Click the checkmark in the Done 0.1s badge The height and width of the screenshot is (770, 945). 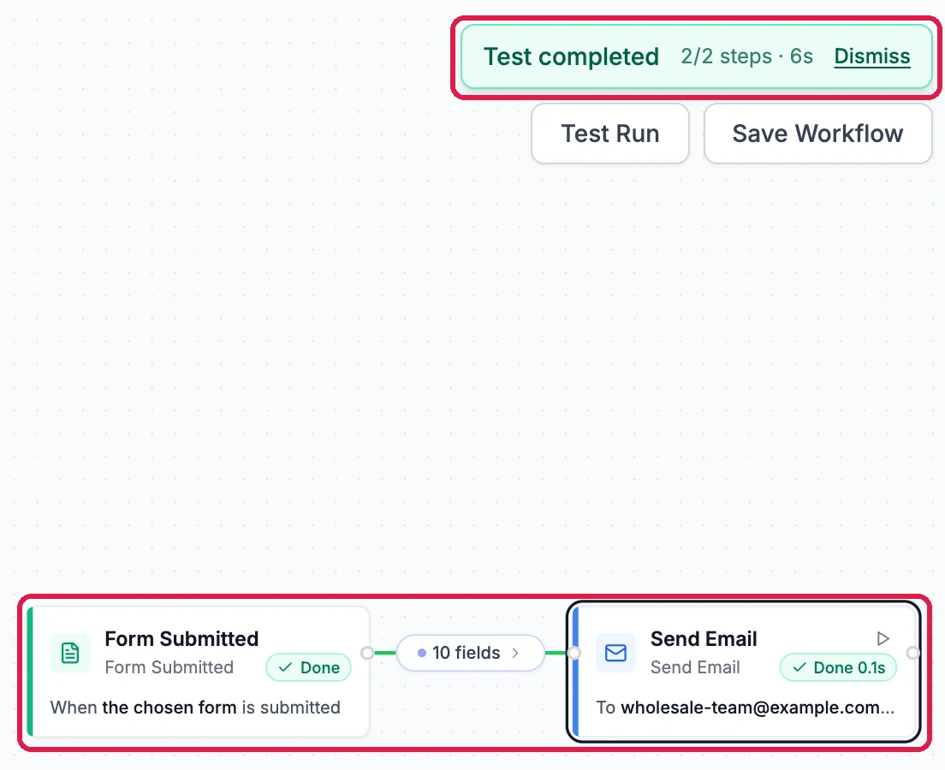(x=799, y=667)
